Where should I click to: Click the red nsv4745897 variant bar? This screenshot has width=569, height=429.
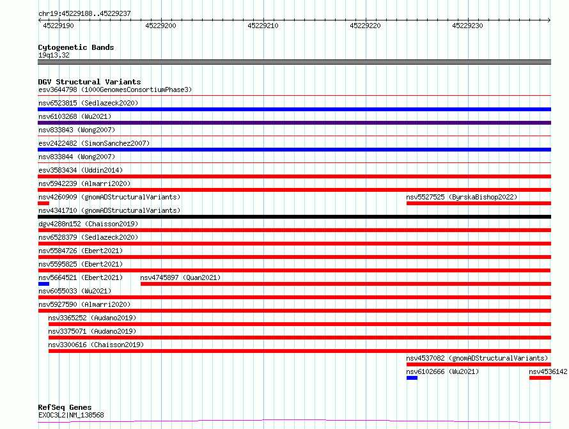pyautogui.click(x=346, y=284)
